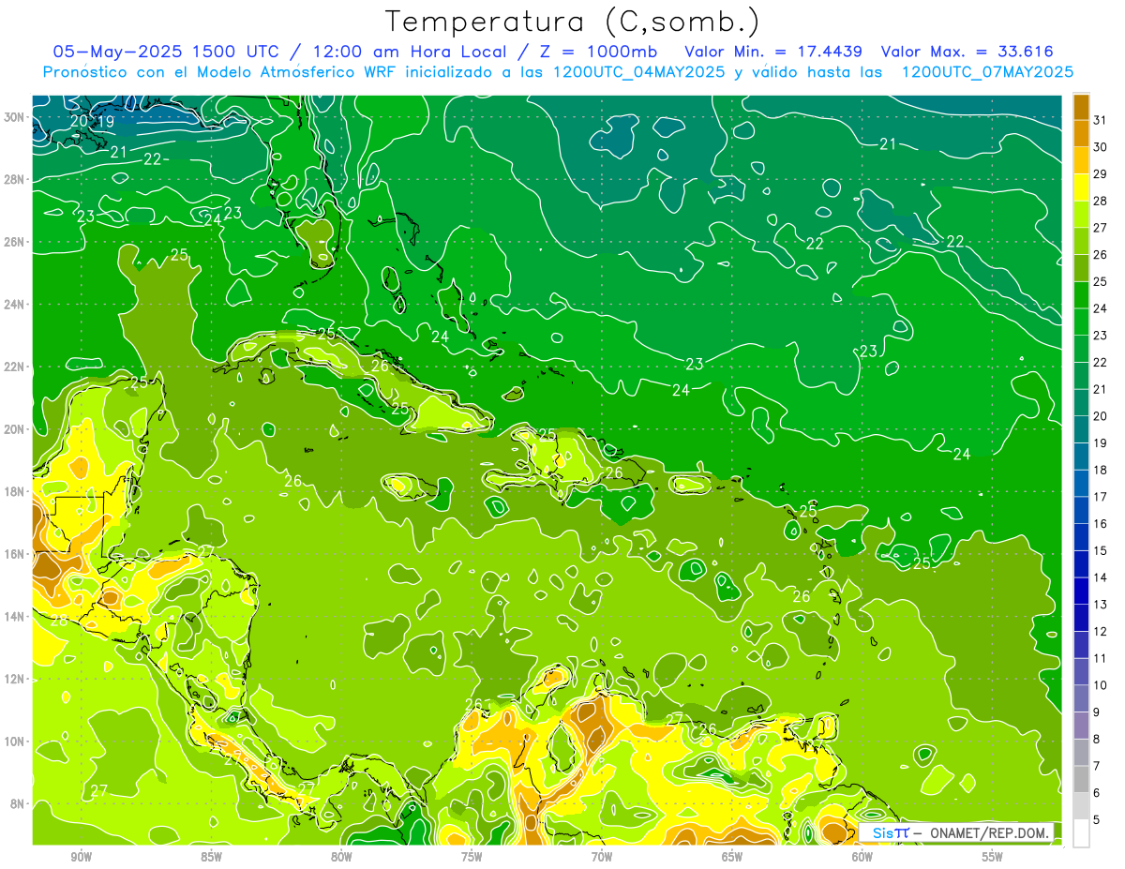Click the 18N latitude axis label

click(15, 491)
